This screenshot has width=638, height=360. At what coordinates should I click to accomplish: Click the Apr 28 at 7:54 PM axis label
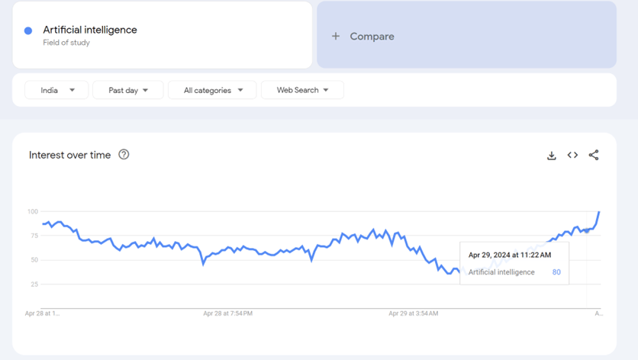point(228,313)
